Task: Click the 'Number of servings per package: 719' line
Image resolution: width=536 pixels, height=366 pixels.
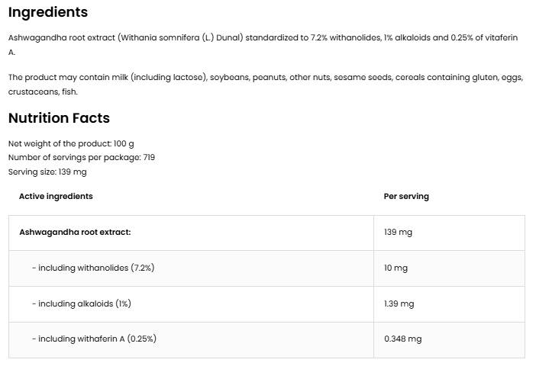Action: [x=82, y=157]
